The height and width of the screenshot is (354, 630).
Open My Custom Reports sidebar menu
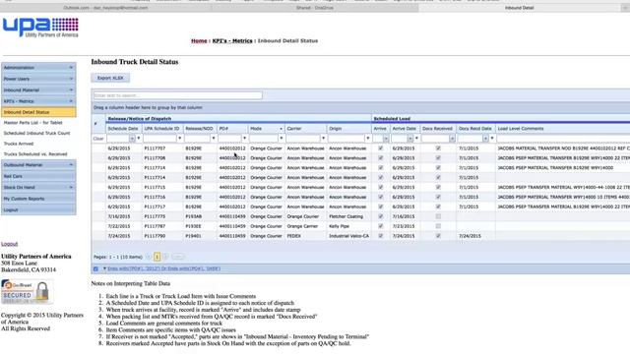(x=38, y=199)
